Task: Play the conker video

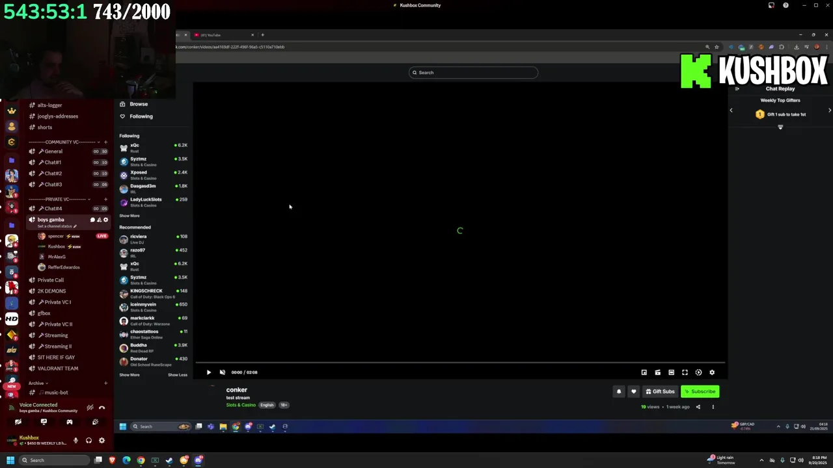Action: 208,372
